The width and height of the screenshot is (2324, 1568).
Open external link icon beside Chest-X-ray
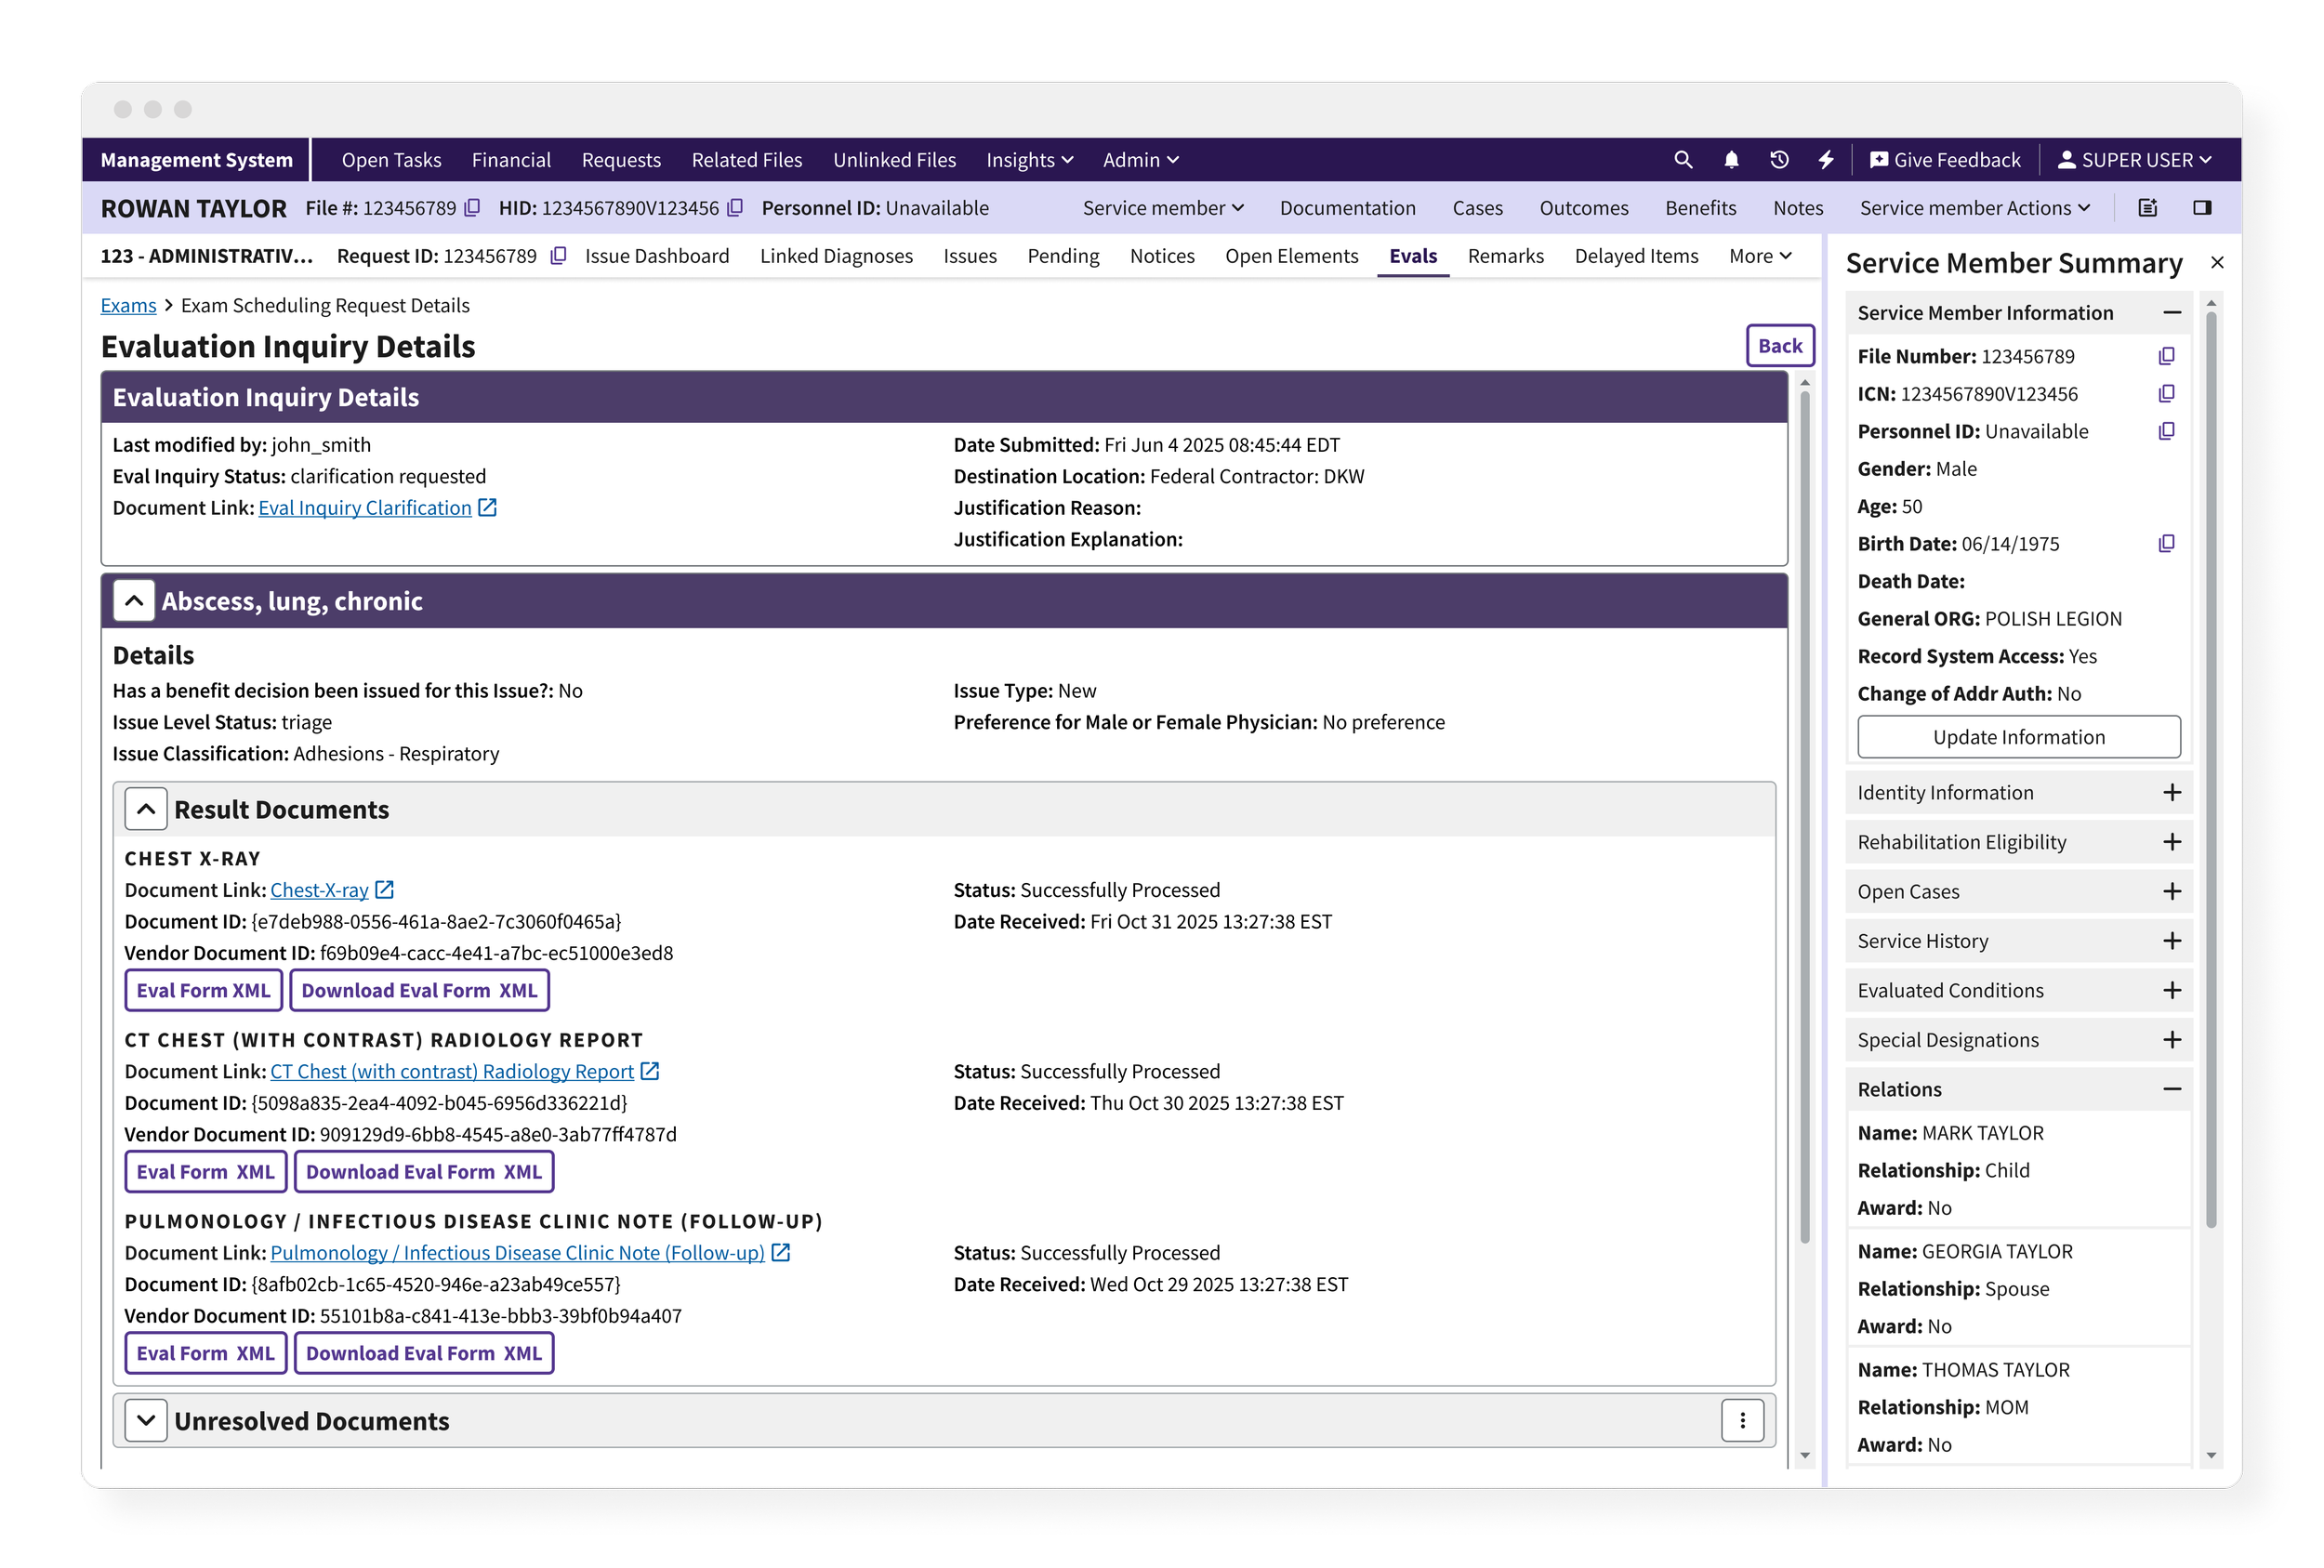pos(385,890)
